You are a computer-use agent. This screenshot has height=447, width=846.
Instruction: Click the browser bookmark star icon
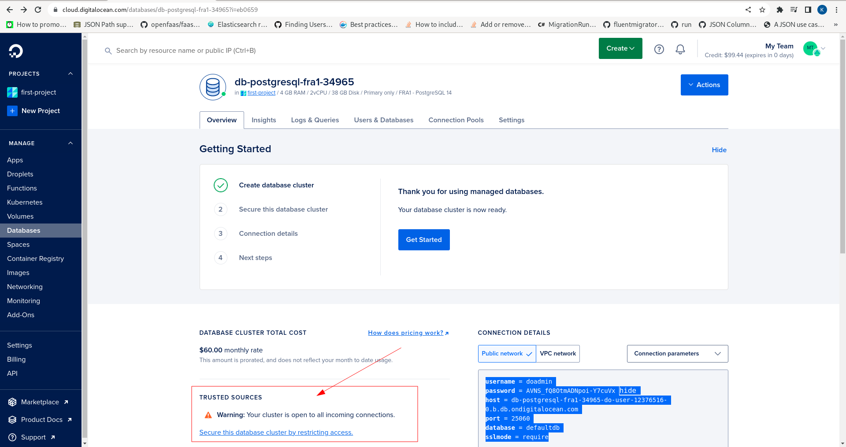tap(762, 10)
